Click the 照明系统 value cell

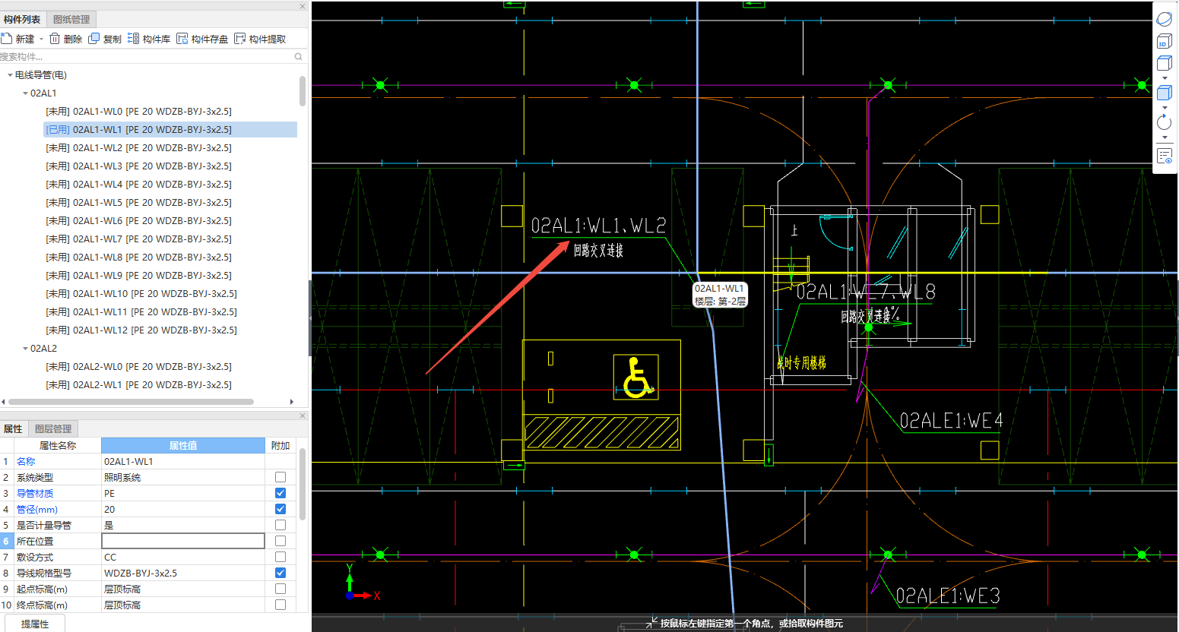(x=183, y=477)
